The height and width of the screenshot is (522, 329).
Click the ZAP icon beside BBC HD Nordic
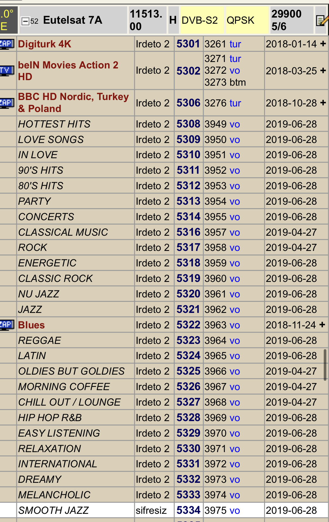click(x=7, y=103)
